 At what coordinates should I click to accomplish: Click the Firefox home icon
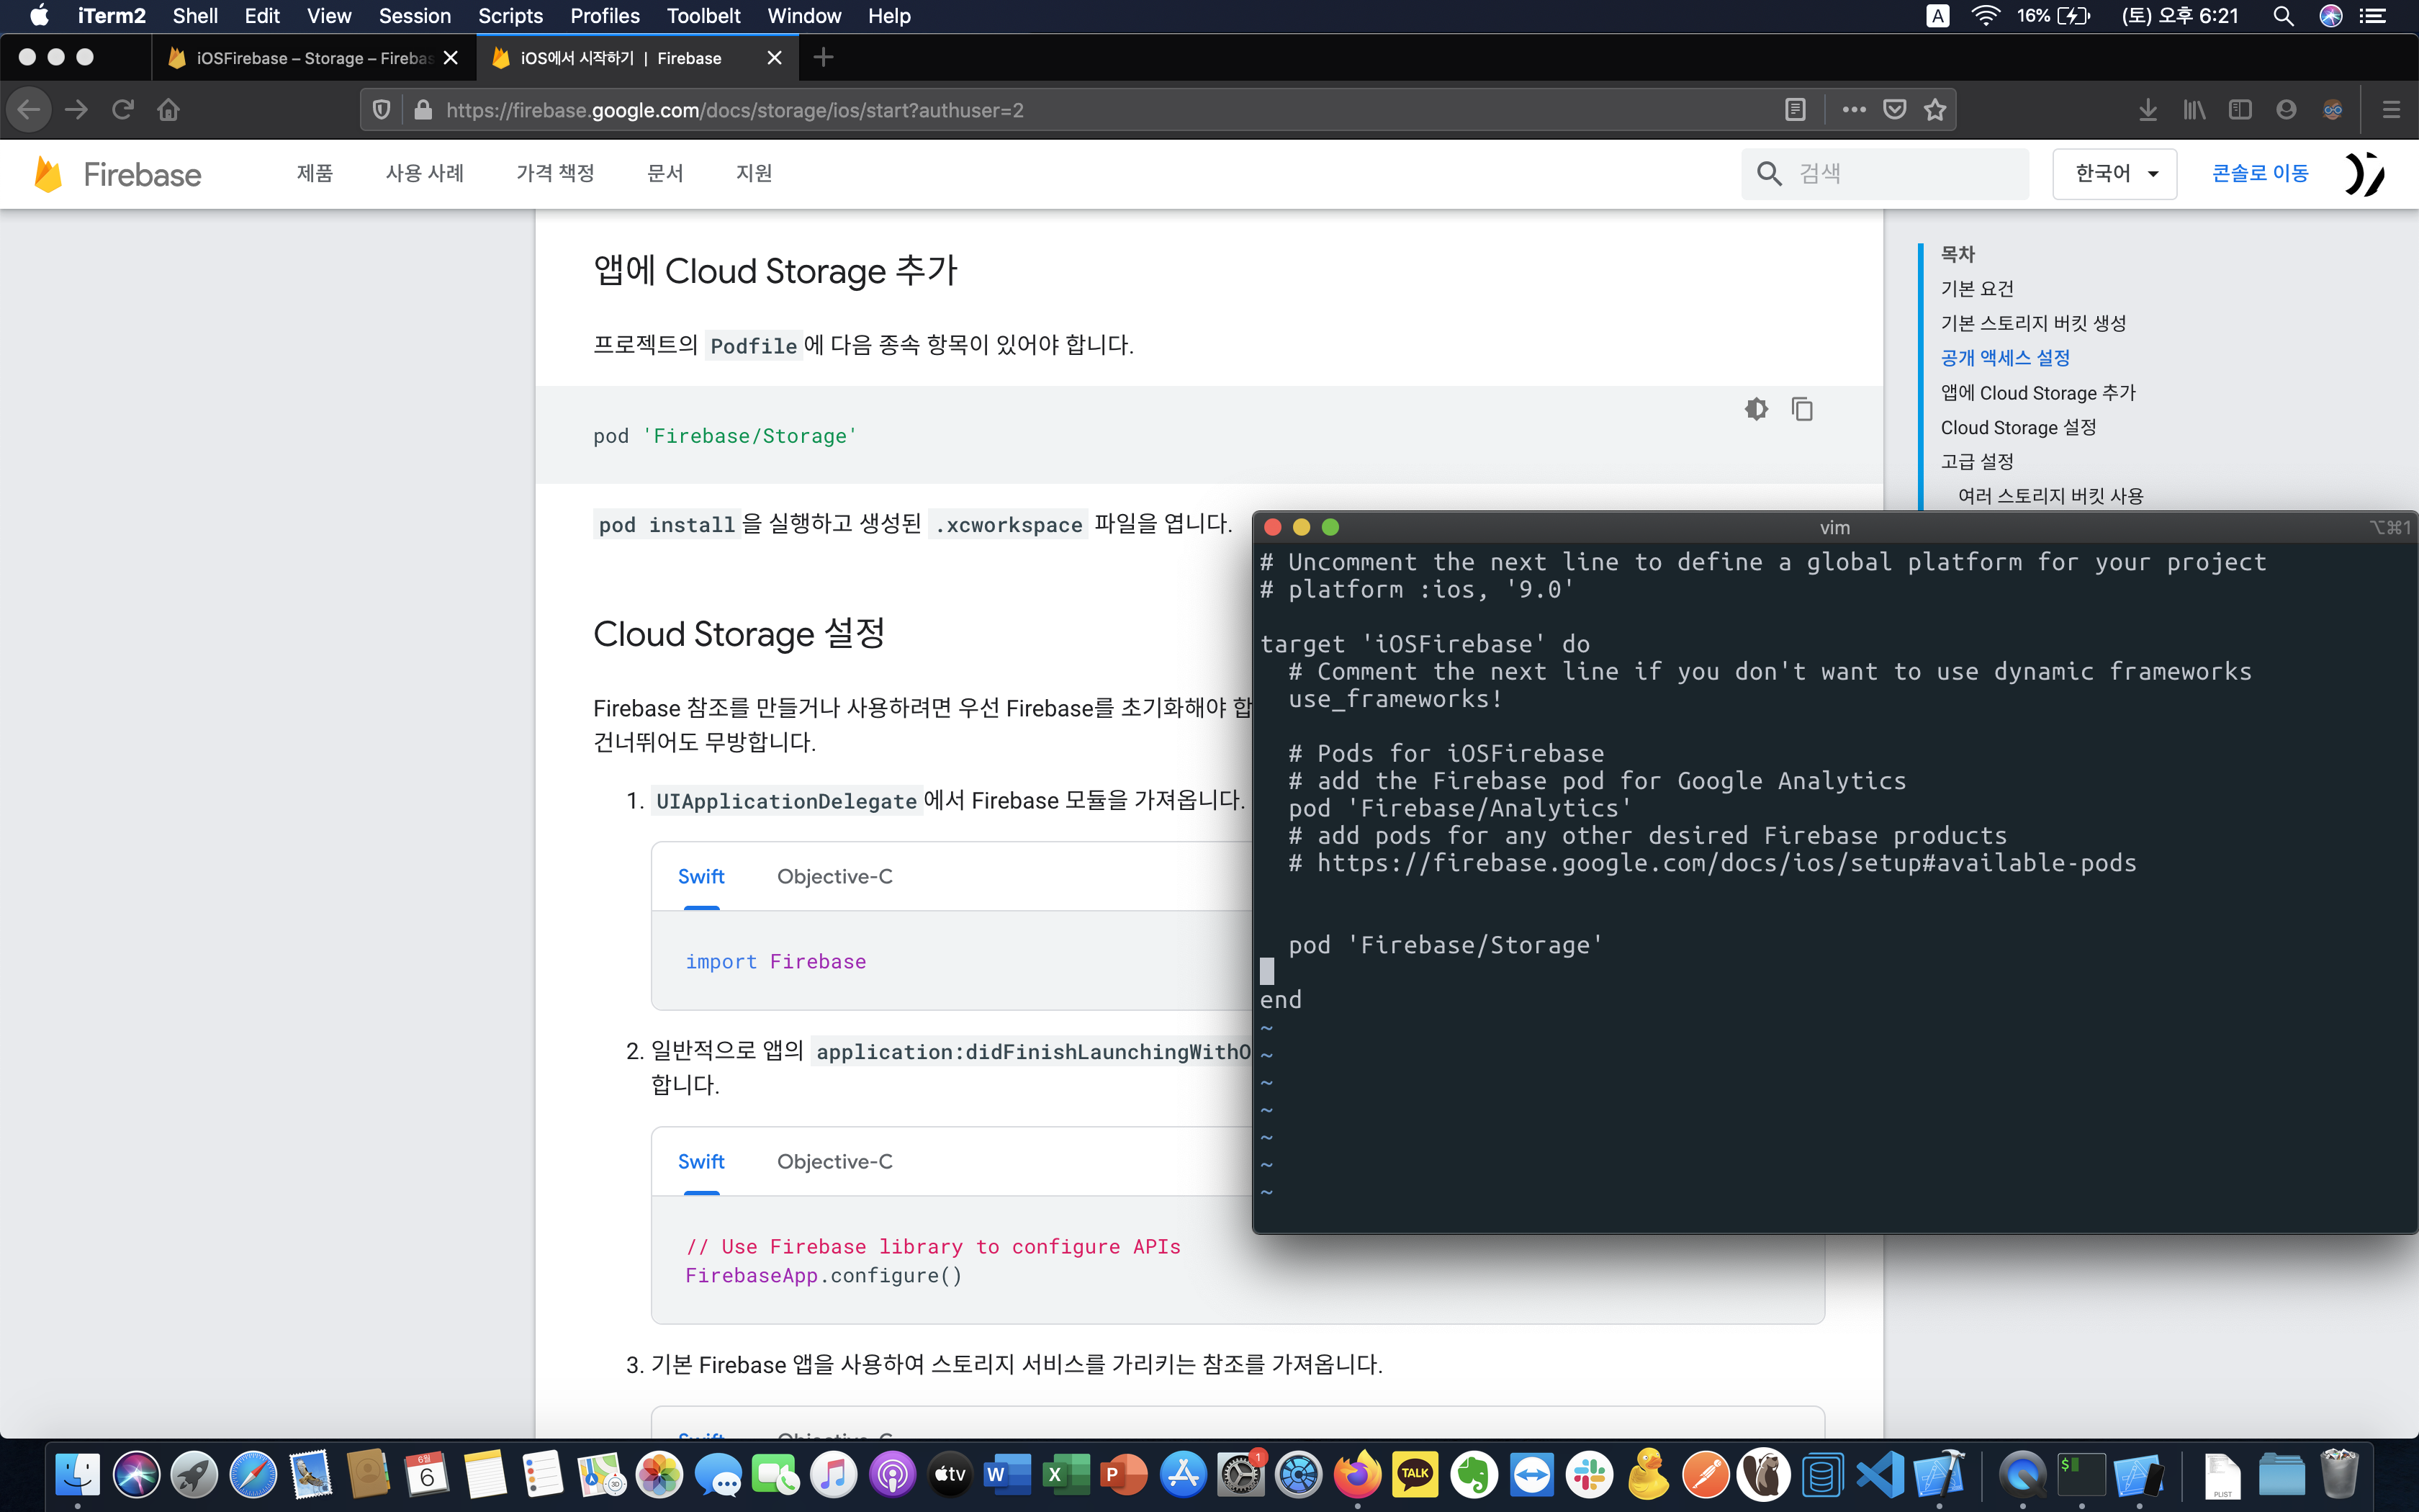(168, 110)
